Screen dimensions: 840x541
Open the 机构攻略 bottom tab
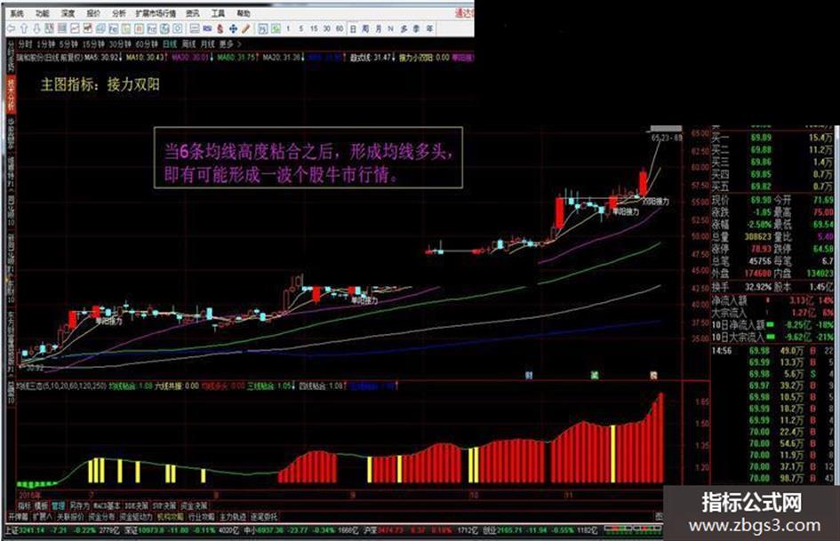tap(170, 517)
